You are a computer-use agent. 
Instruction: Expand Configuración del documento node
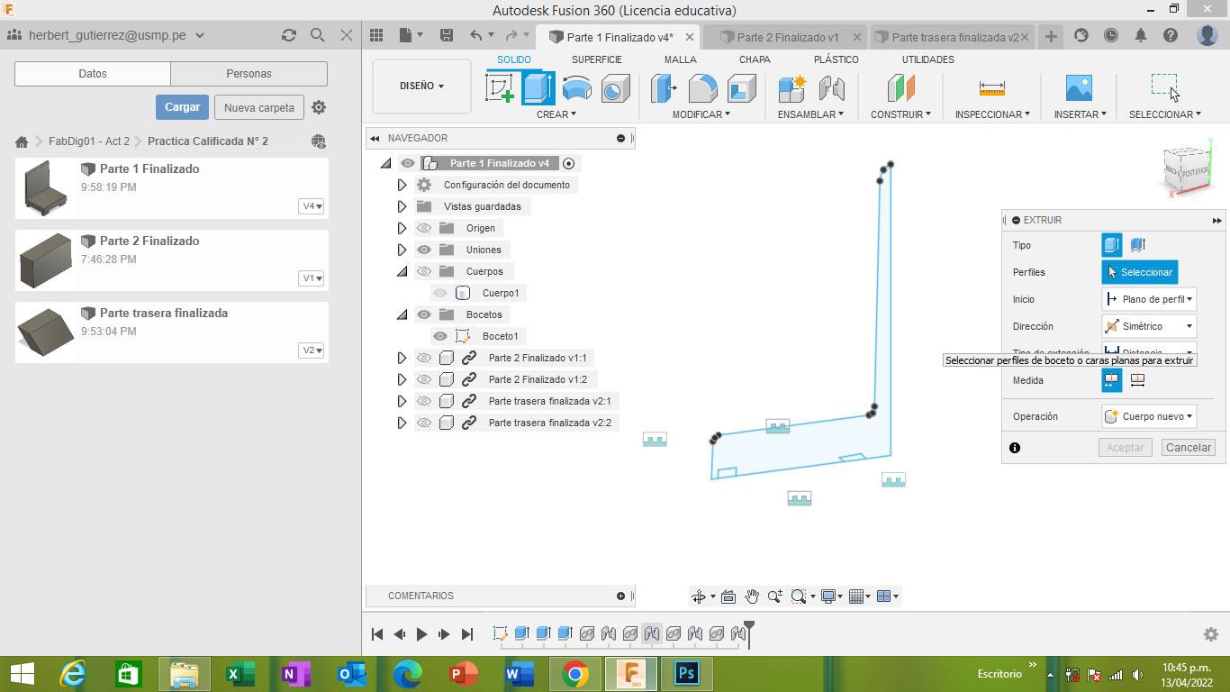(x=402, y=185)
